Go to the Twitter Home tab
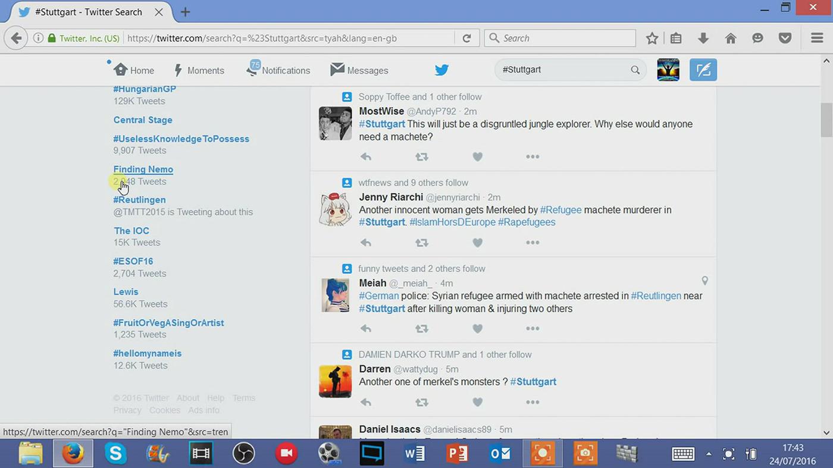This screenshot has height=468, width=833. pos(134,70)
